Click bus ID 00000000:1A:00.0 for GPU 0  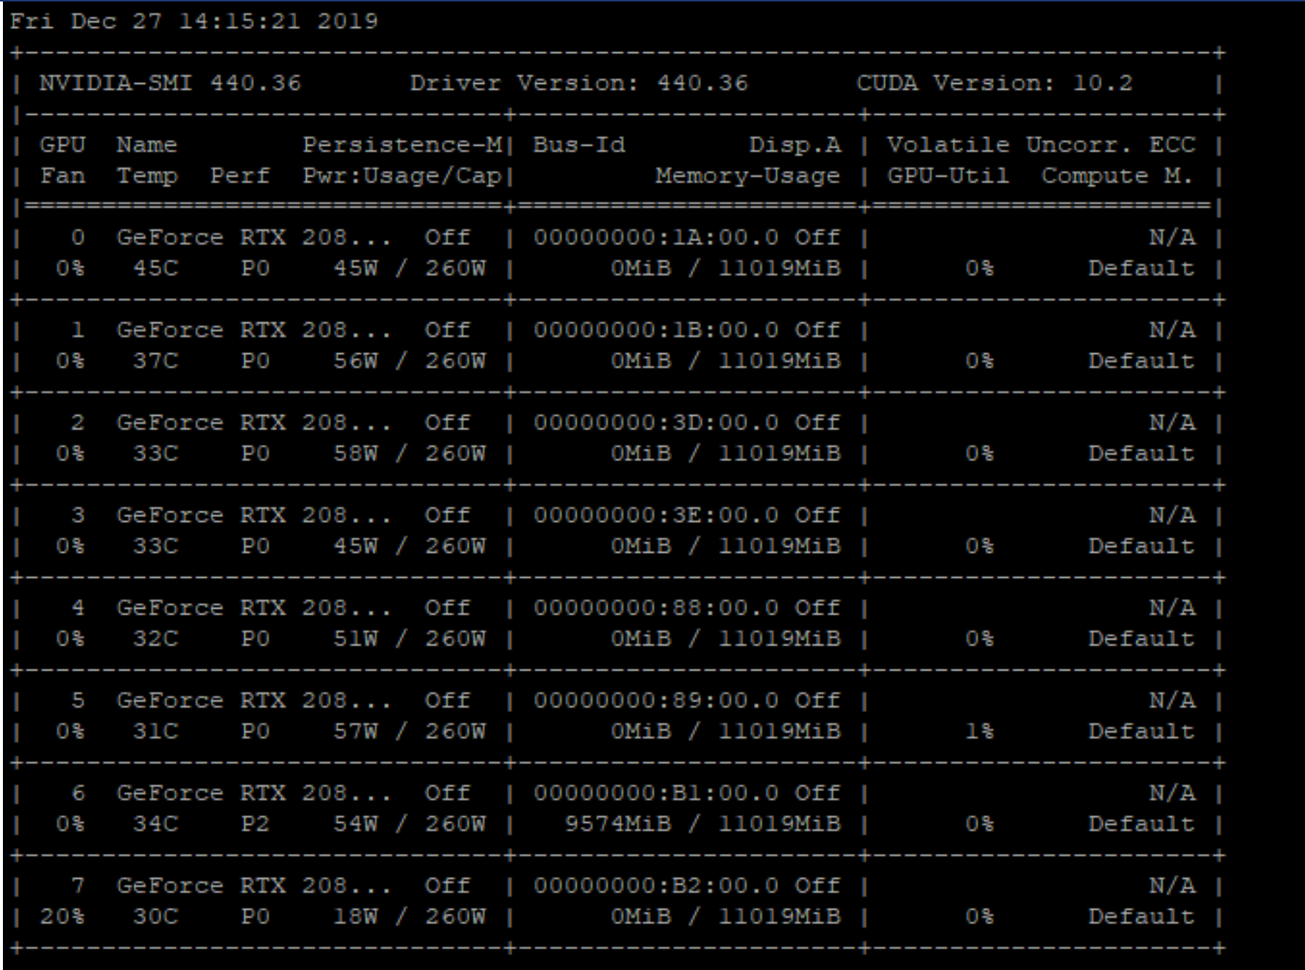click(656, 237)
